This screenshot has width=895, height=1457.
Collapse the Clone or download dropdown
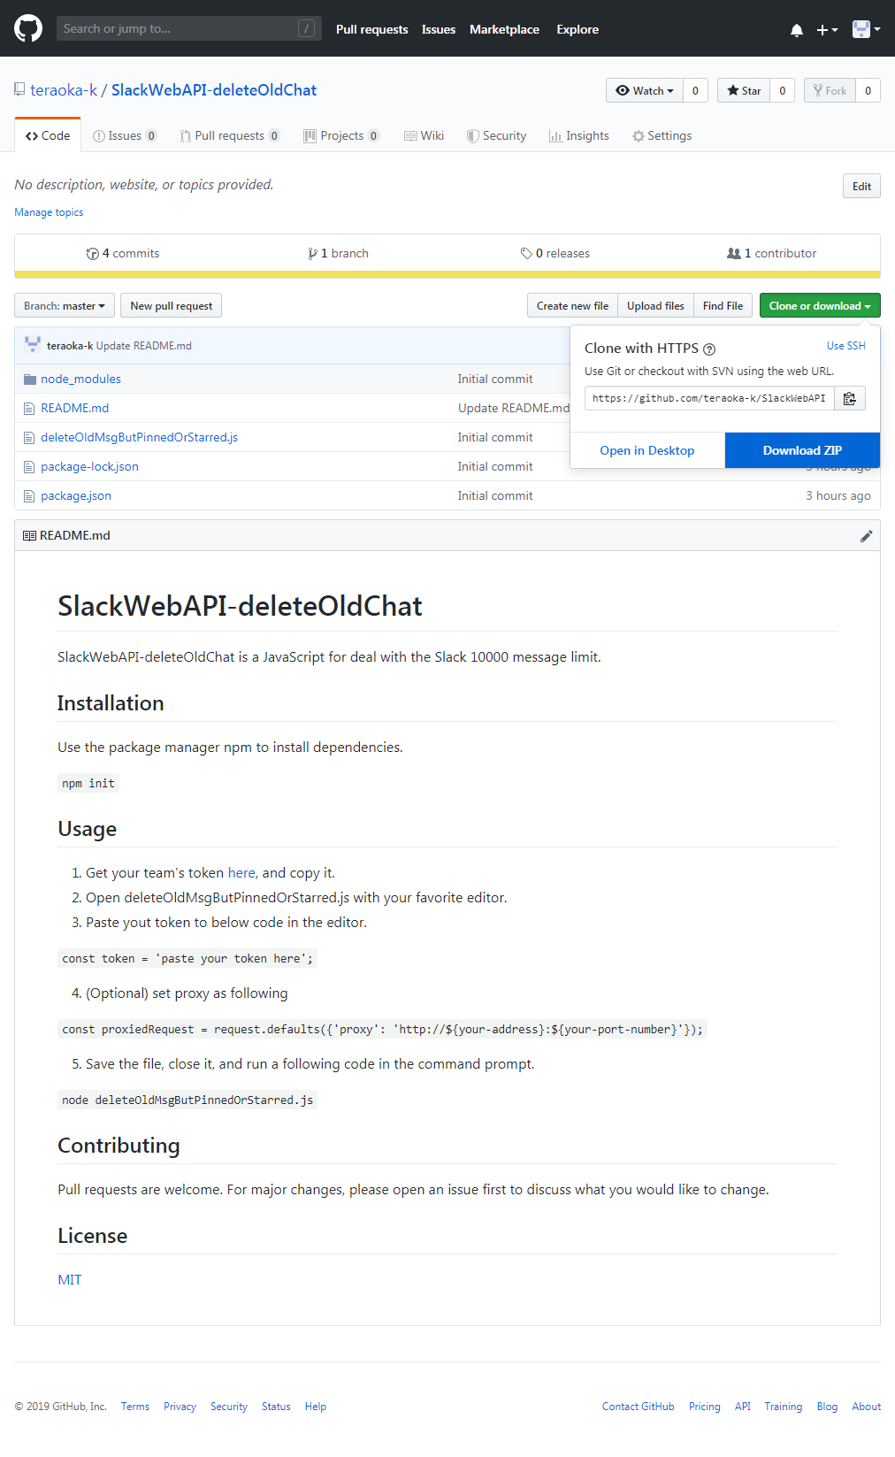coord(819,306)
